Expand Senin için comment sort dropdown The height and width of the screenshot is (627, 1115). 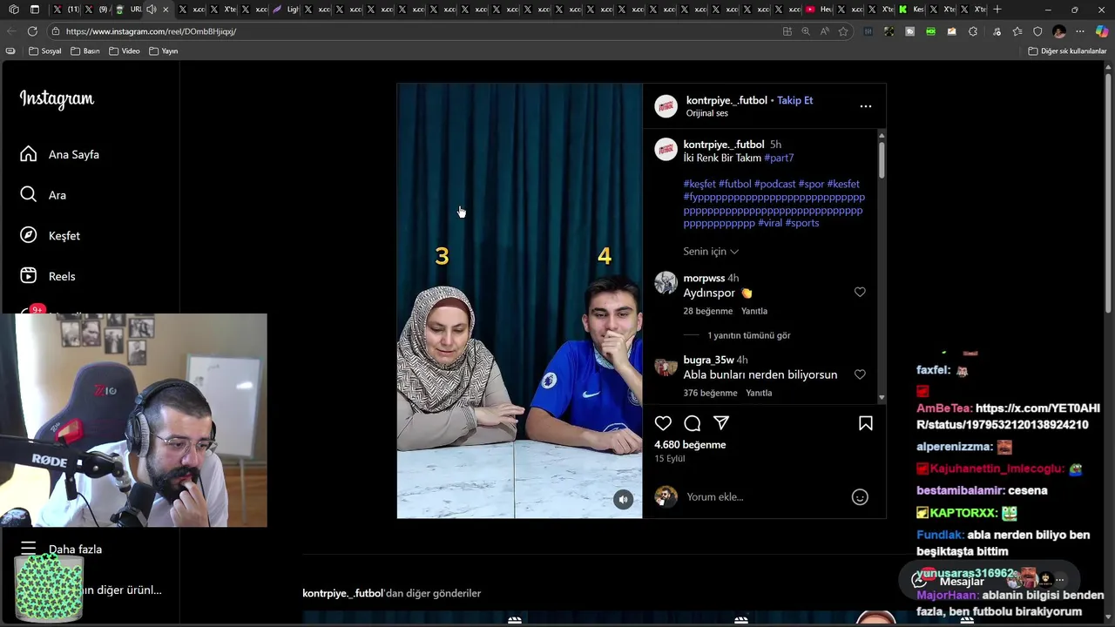[711, 252]
